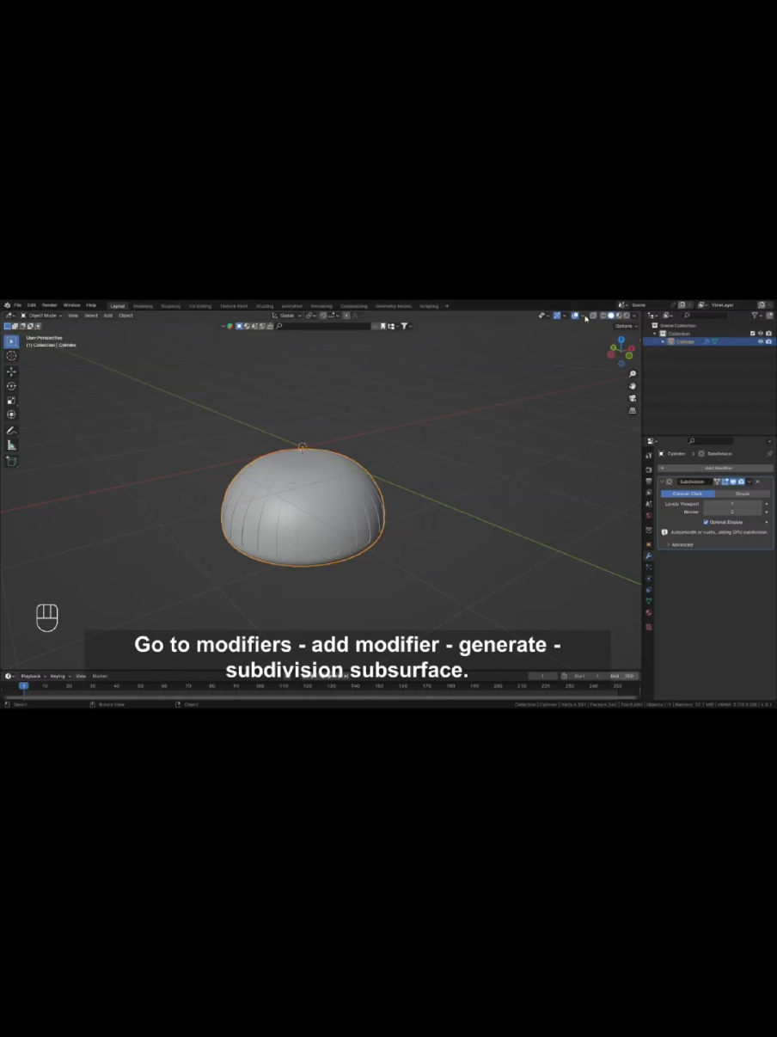Open the Edit menu
The height and width of the screenshot is (1037, 777).
pyautogui.click(x=31, y=305)
